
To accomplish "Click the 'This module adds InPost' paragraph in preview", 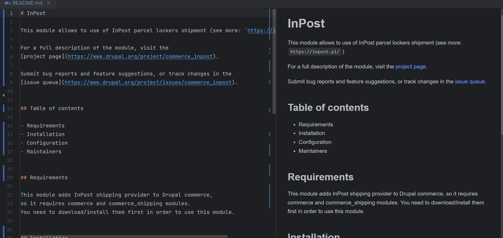I will click(386, 202).
